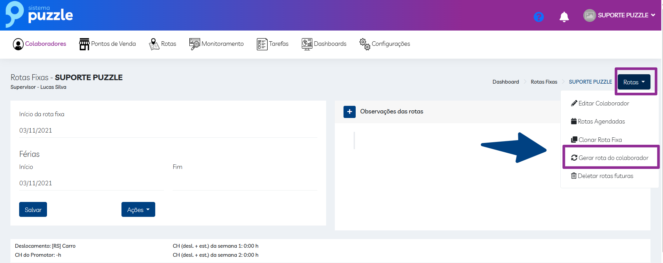This screenshot has height=263, width=663.
Task: Click the Configurações gears icon
Action: [365, 44]
